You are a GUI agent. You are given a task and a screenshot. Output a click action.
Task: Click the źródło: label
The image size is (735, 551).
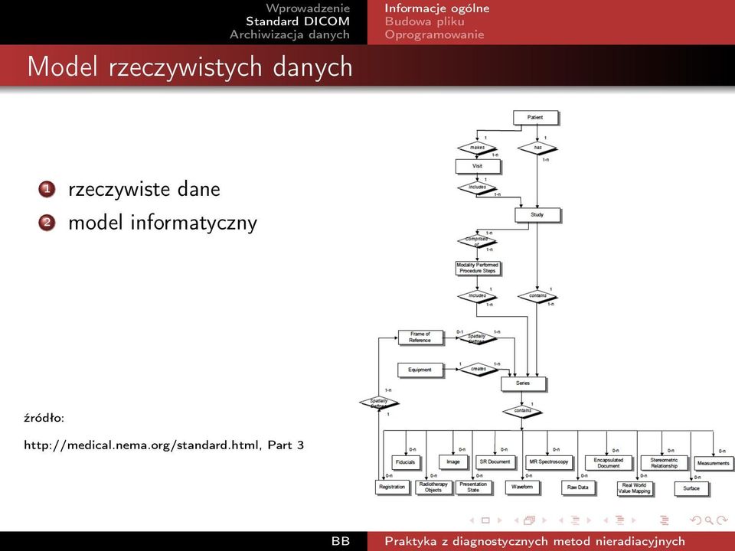pos(44,418)
